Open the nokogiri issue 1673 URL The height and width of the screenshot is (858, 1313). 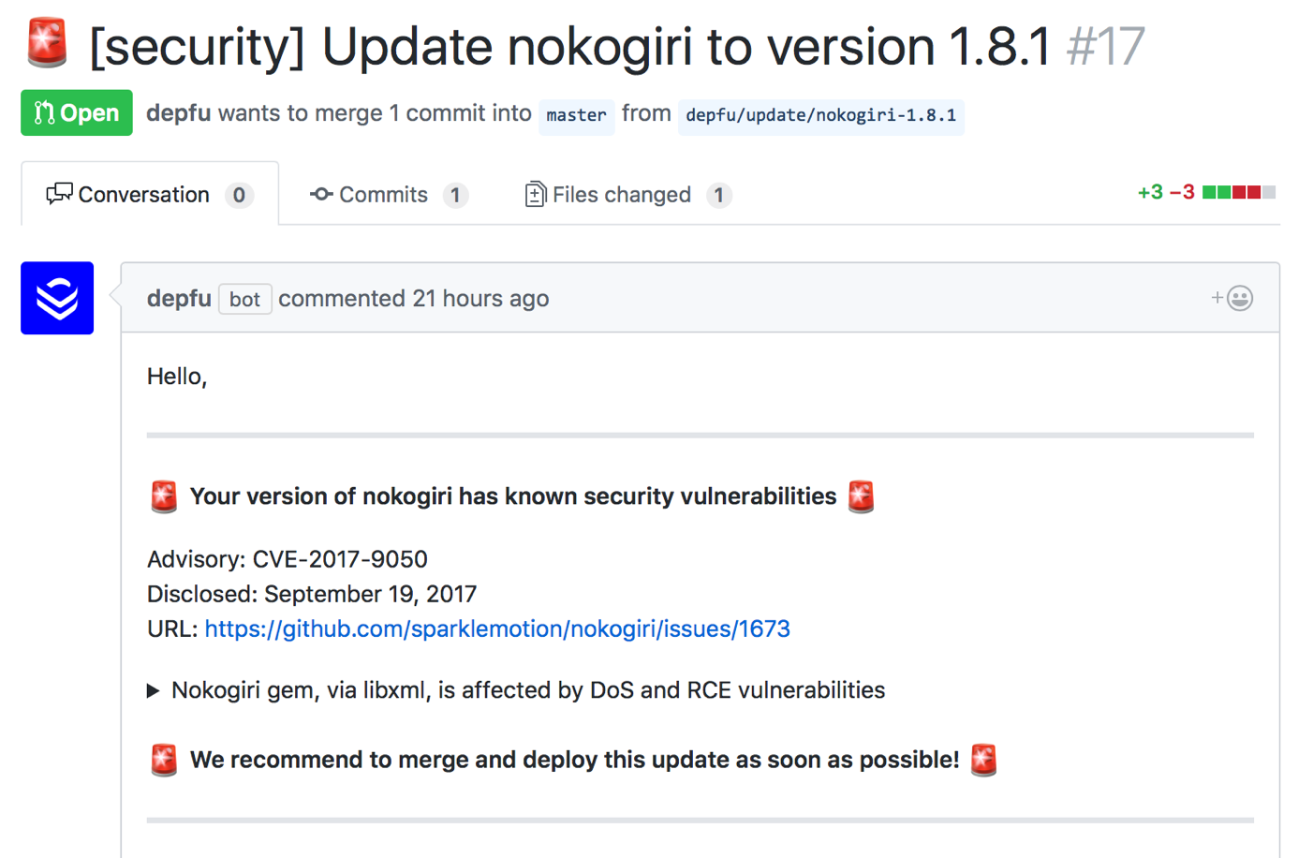click(497, 629)
